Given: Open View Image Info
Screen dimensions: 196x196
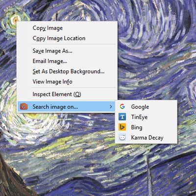Looking at the screenshot, I should tap(67, 82).
